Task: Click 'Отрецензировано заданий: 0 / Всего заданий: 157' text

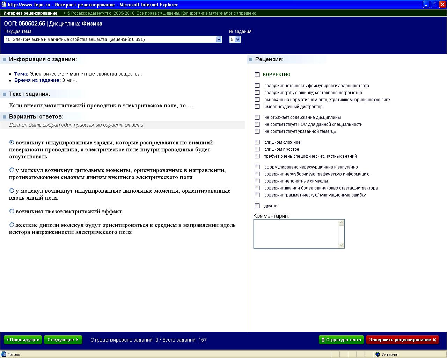Action: 148,340
